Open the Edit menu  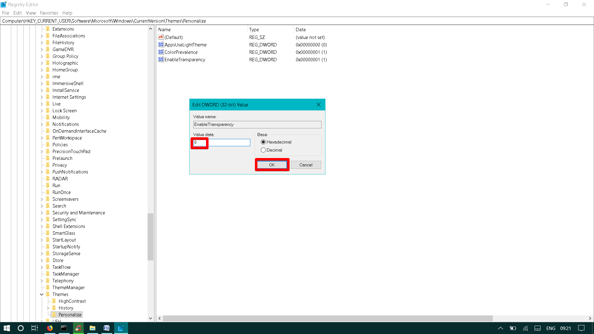(x=17, y=13)
